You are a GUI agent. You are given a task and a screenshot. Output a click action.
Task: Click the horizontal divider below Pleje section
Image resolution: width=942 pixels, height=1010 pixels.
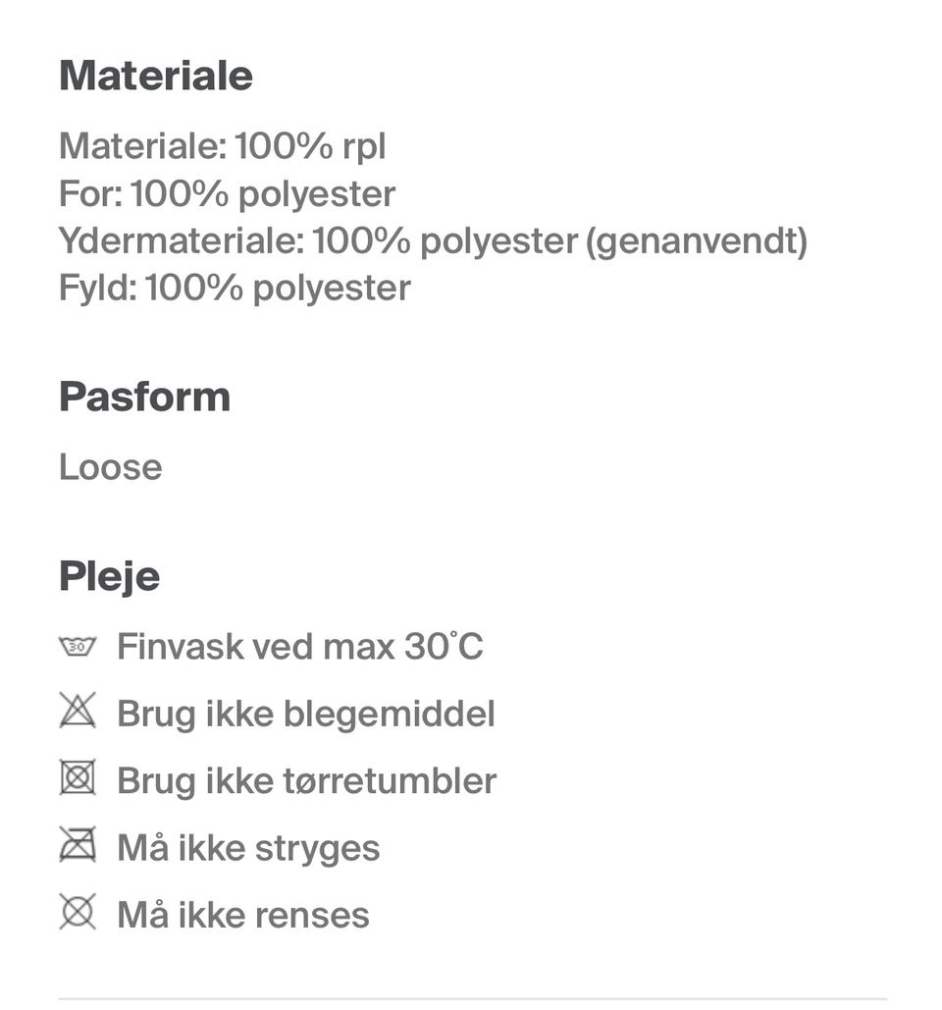point(472,999)
